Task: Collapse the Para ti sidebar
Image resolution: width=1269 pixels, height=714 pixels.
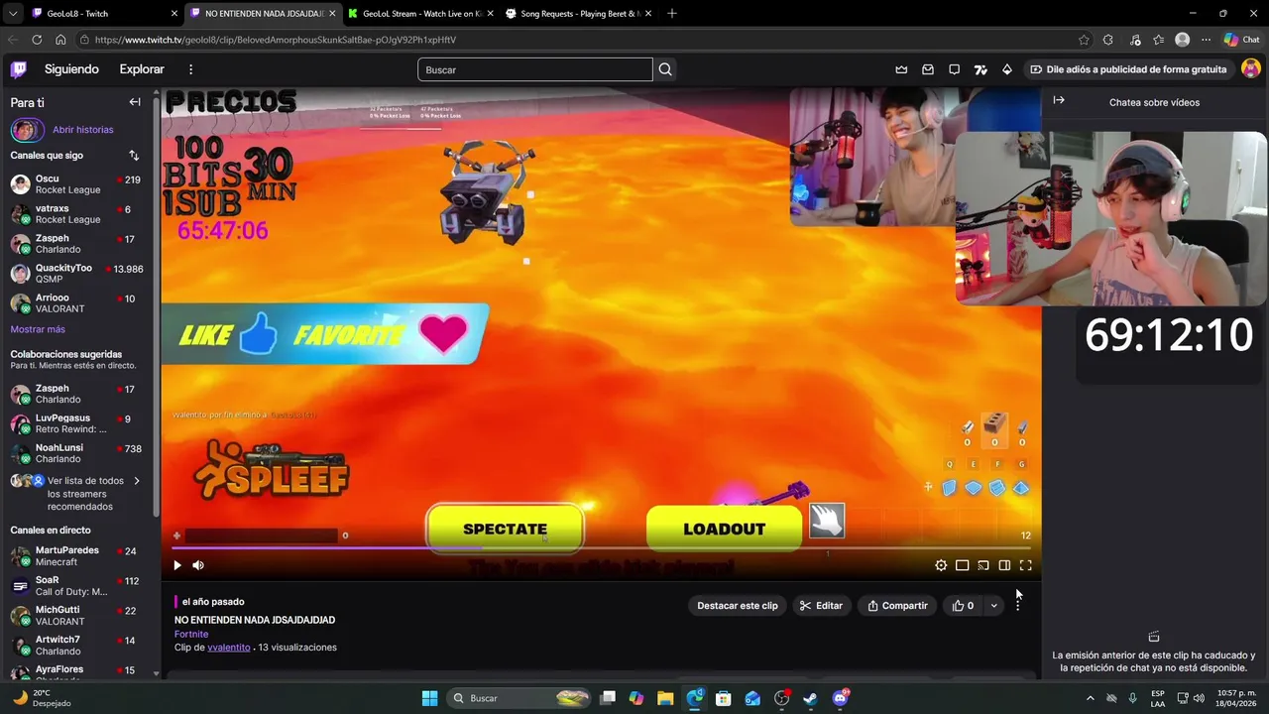Action: click(x=135, y=102)
